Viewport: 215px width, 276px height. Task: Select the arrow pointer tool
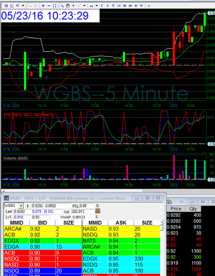point(62,6)
